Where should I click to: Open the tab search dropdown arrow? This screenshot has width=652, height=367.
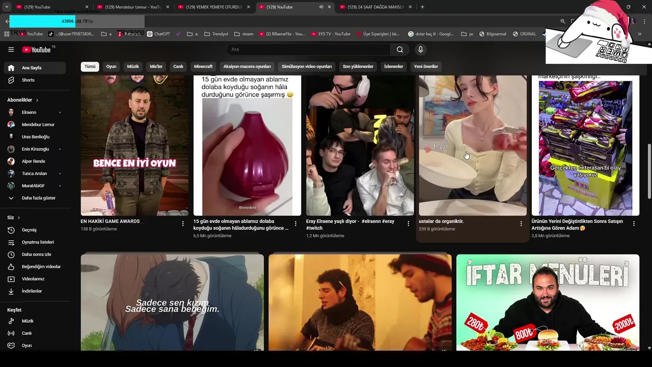click(x=6, y=7)
